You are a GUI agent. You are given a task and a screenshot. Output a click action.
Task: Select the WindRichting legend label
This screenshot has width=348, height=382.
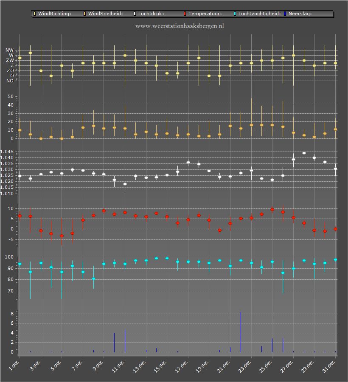55,14
